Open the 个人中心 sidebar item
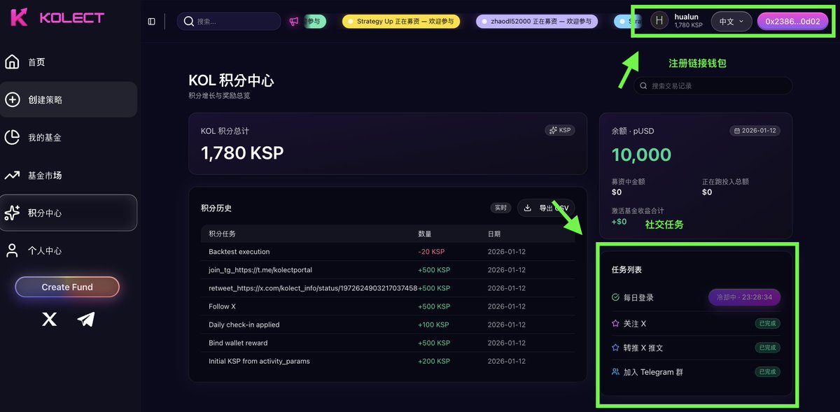 click(x=69, y=250)
